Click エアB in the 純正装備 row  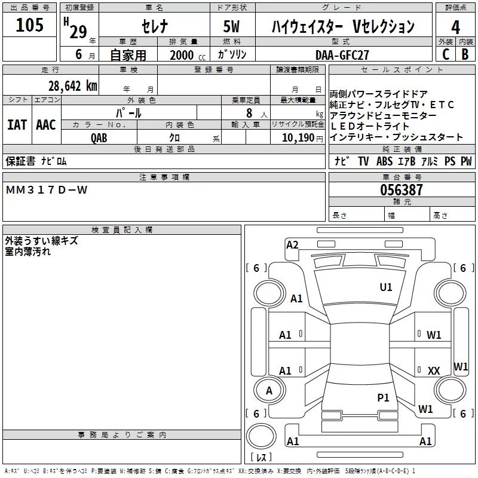click(x=407, y=161)
